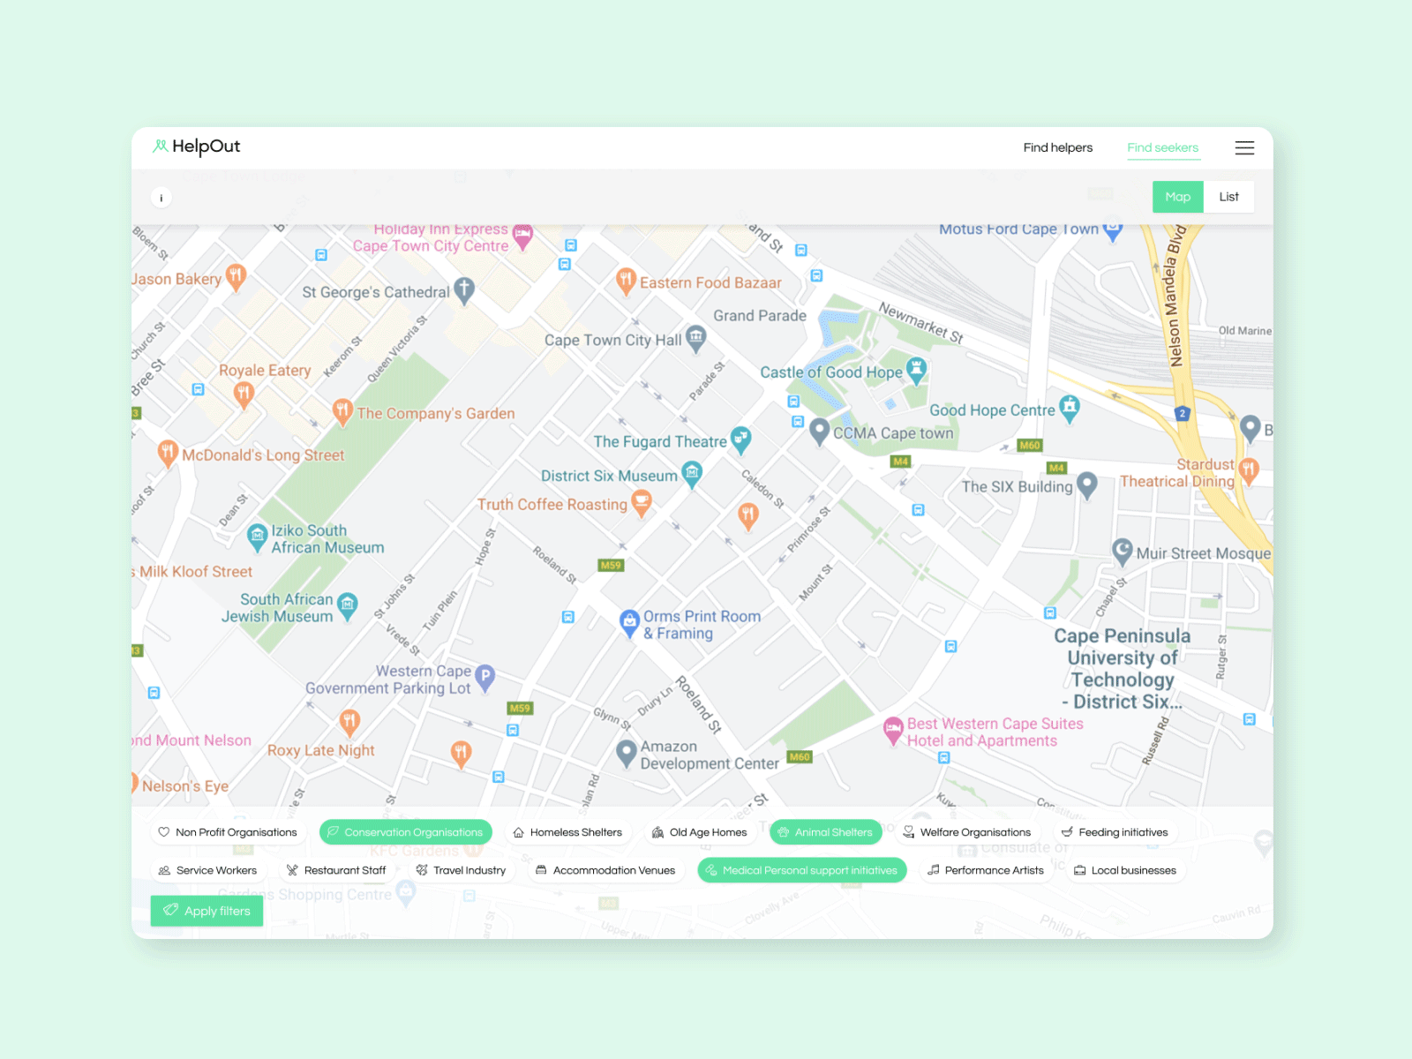Select the Jason Bakery restaurant pin
This screenshot has height=1059, width=1412.
[235, 277]
